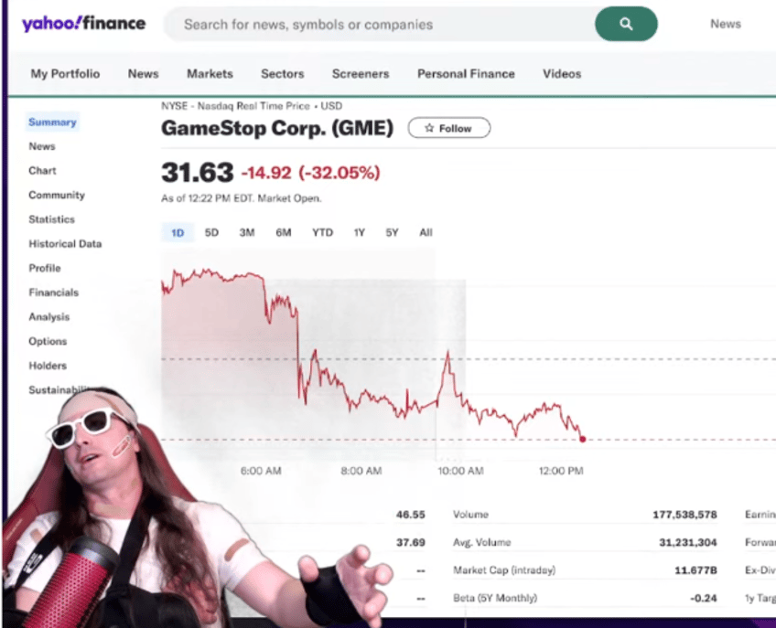Click the Beta (5Y Monthly) label
Image resolution: width=776 pixels, height=628 pixels.
[x=495, y=598]
